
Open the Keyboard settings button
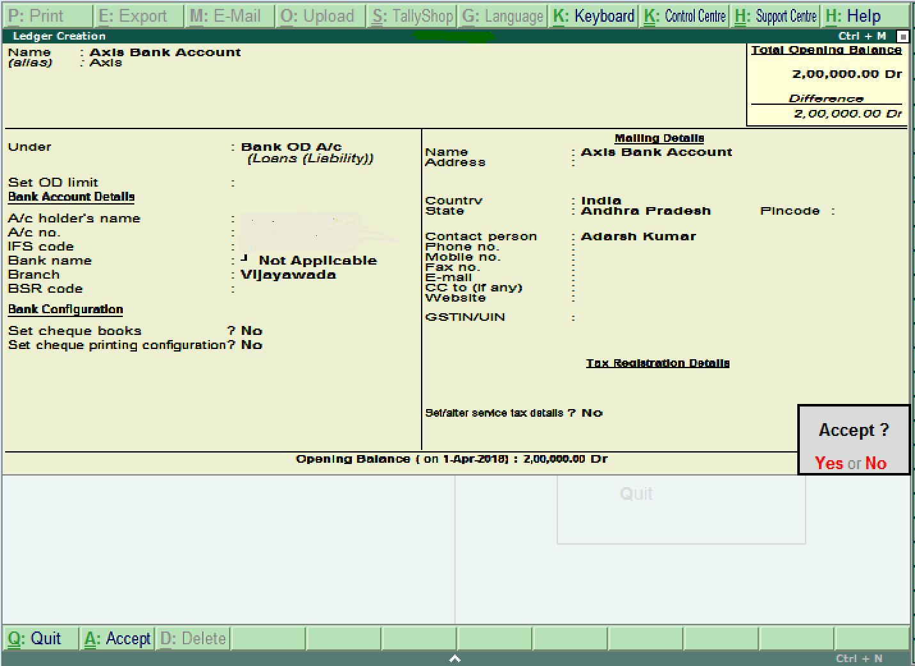[593, 16]
